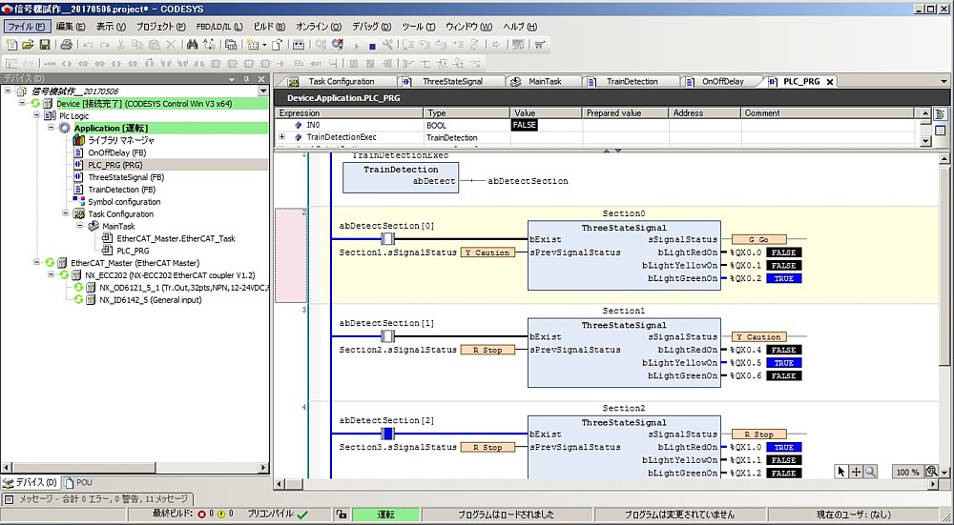Click the shopping cart store icon
954x525 pixels.
coord(539,45)
